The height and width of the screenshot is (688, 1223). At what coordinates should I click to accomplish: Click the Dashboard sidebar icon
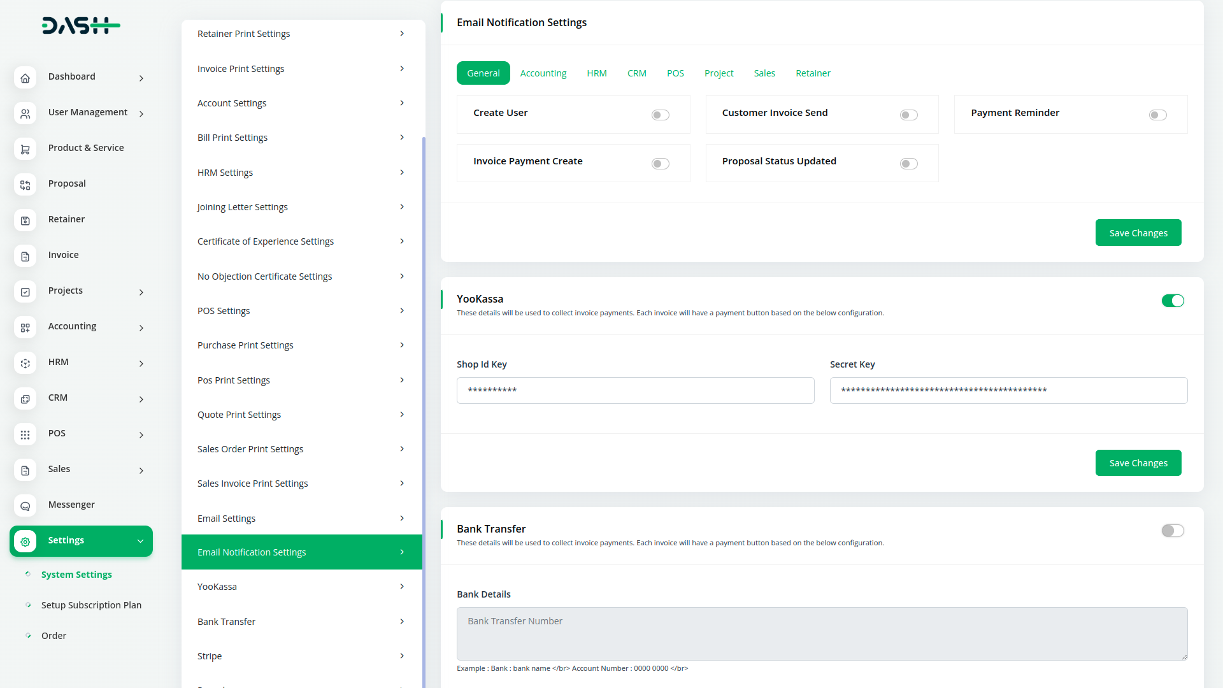[25, 77]
